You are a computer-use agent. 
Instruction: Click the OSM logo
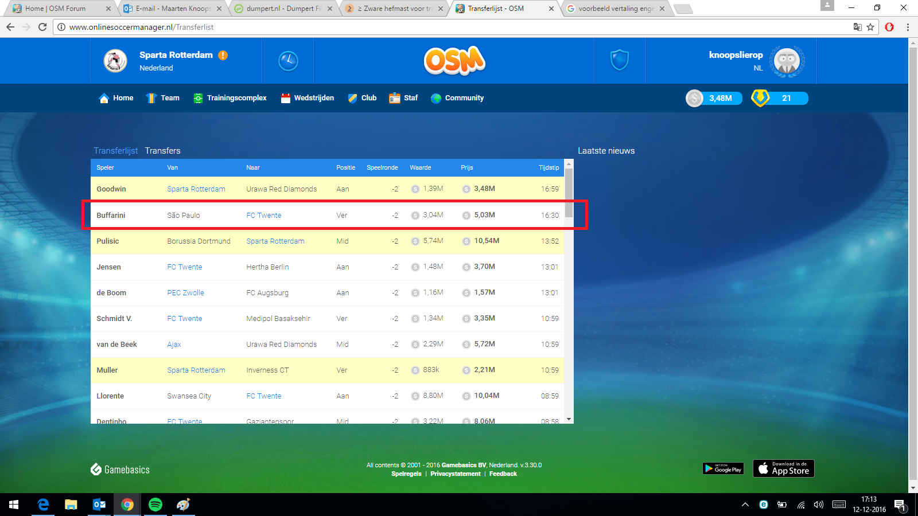tap(454, 61)
